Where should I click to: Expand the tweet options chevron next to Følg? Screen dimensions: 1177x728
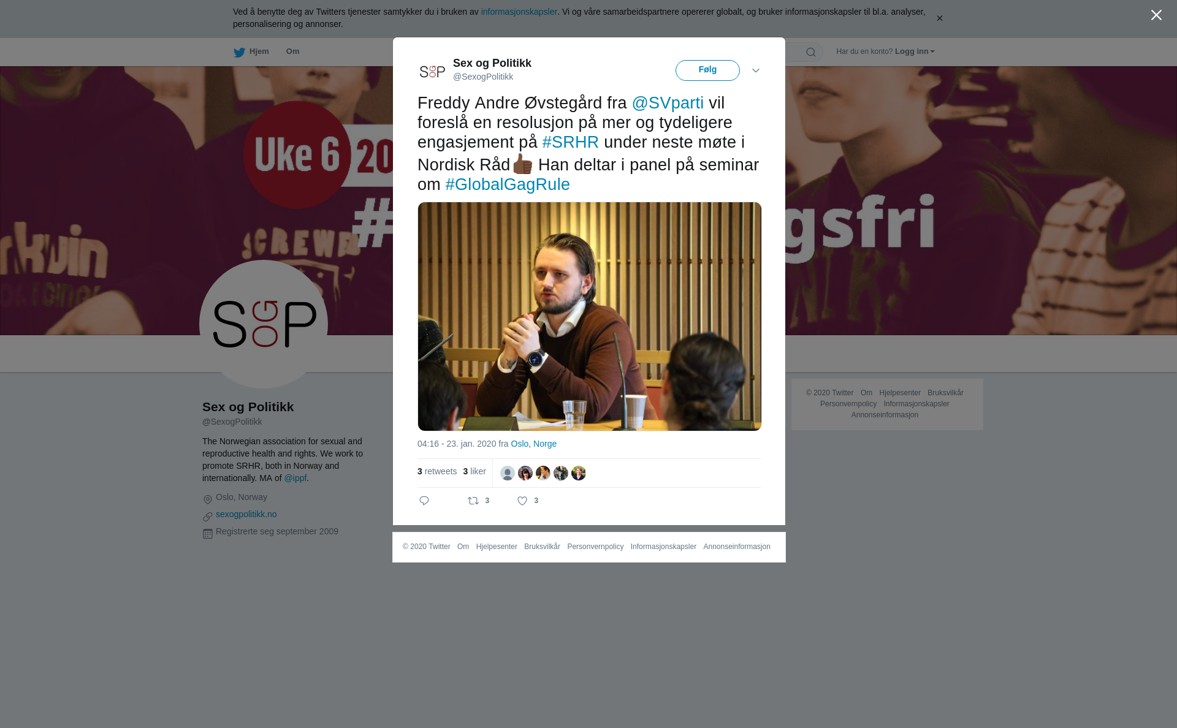[756, 70]
